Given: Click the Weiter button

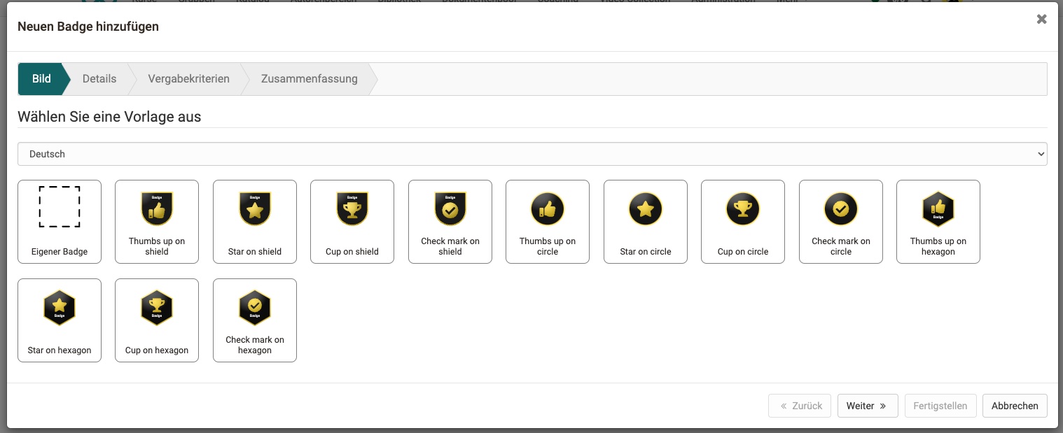Looking at the screenshot, I should pos(867,406).
